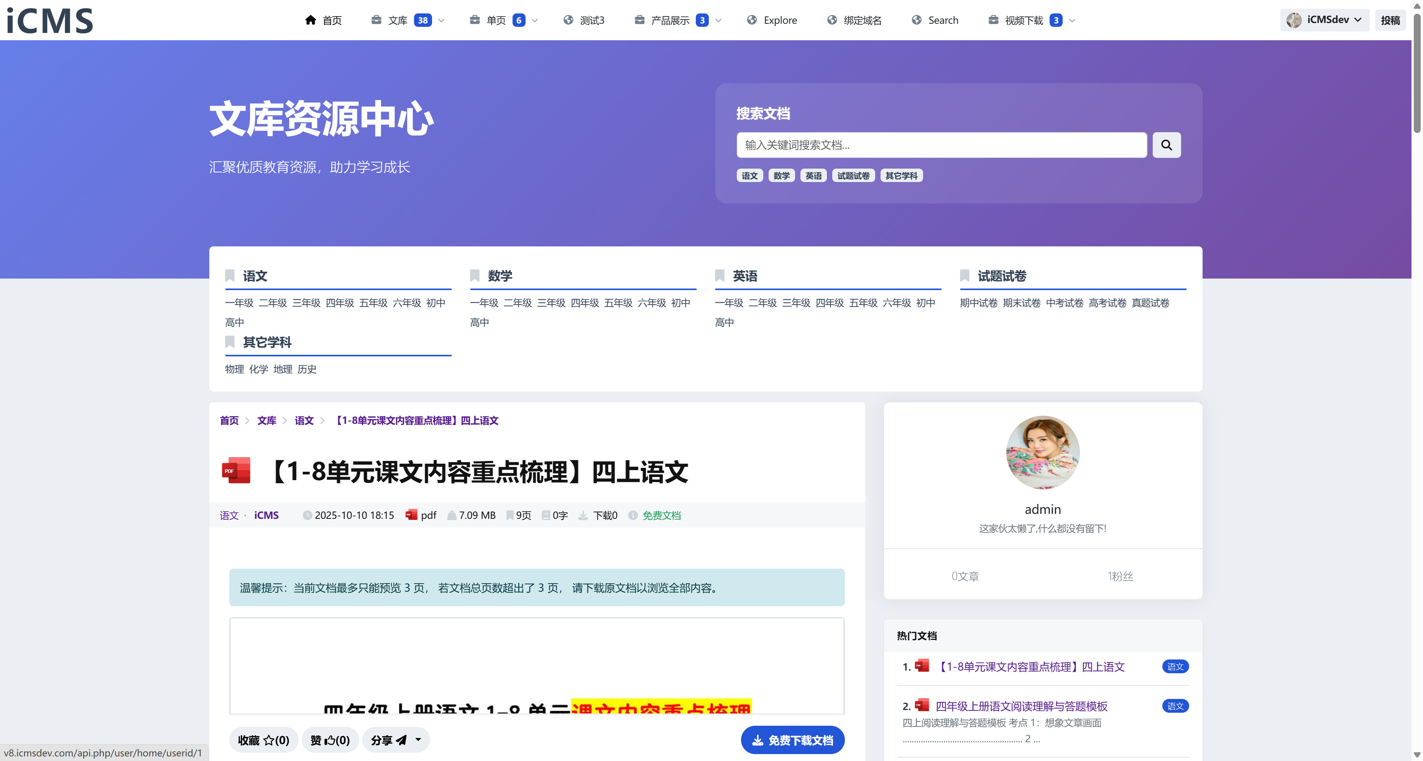Click the red PDF icon beside document title
The height and width of the screenshot is (761, 1423).
tap(236, 471)
